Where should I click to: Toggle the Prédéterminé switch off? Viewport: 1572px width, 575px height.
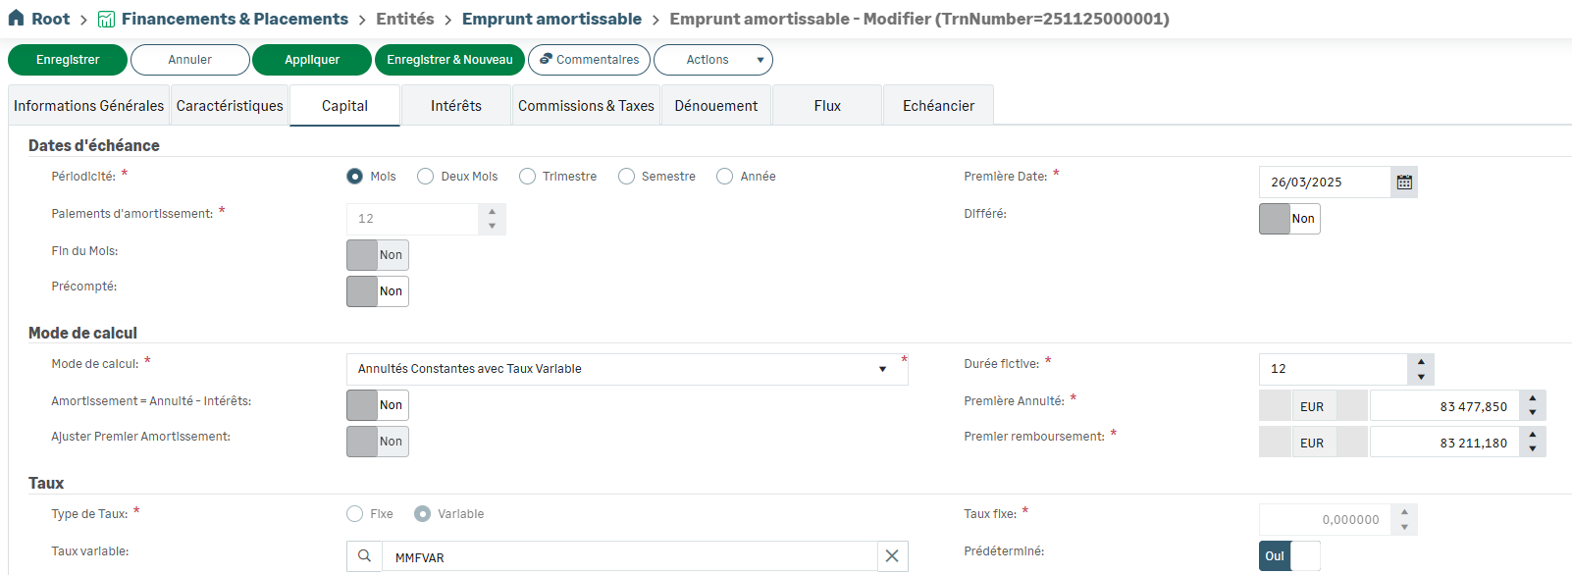[x=1289, y=556]
